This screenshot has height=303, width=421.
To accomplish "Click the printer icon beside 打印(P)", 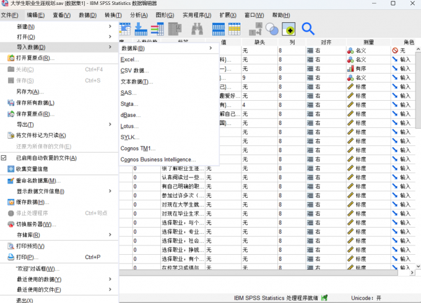I will pyautogui.click(x=11, y=257).
